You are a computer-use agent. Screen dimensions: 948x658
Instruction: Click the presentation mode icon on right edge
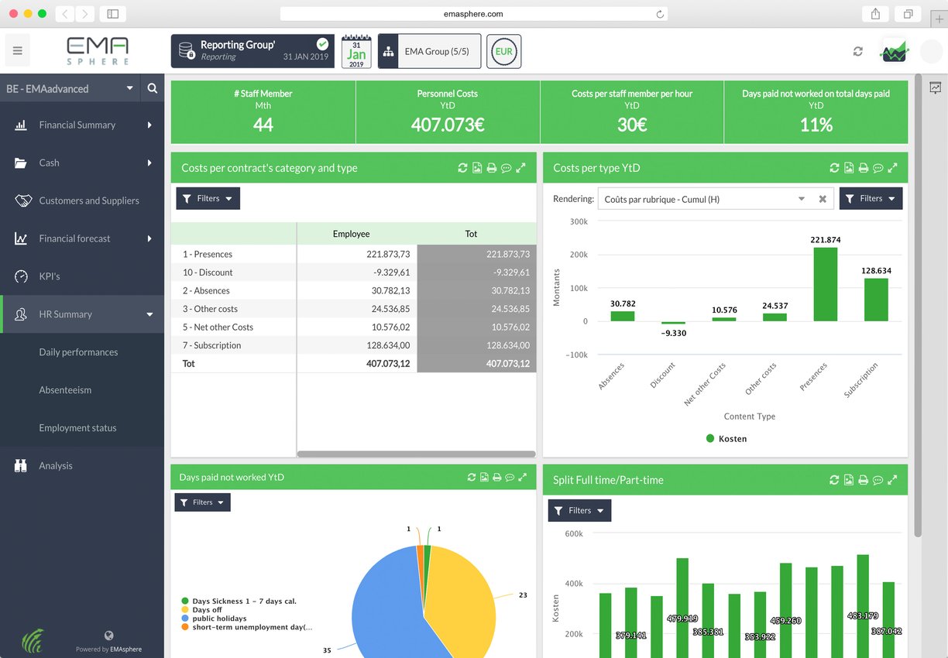coord(935,87)
